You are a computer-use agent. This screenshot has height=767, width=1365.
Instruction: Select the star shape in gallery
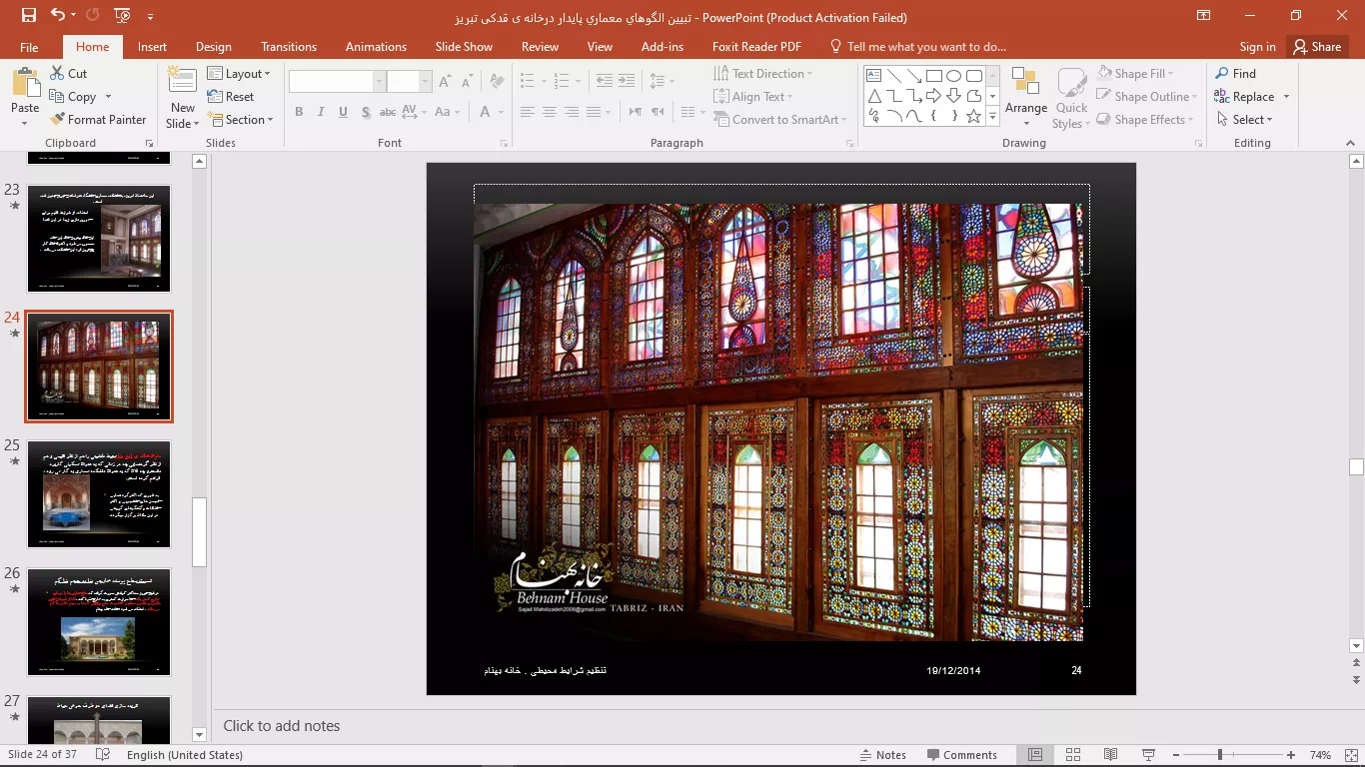(x=973, y=116)
